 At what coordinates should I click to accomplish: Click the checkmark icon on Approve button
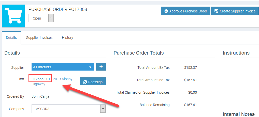[166, 11]
